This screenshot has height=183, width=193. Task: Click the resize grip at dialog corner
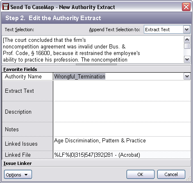[x=189, y=179]
